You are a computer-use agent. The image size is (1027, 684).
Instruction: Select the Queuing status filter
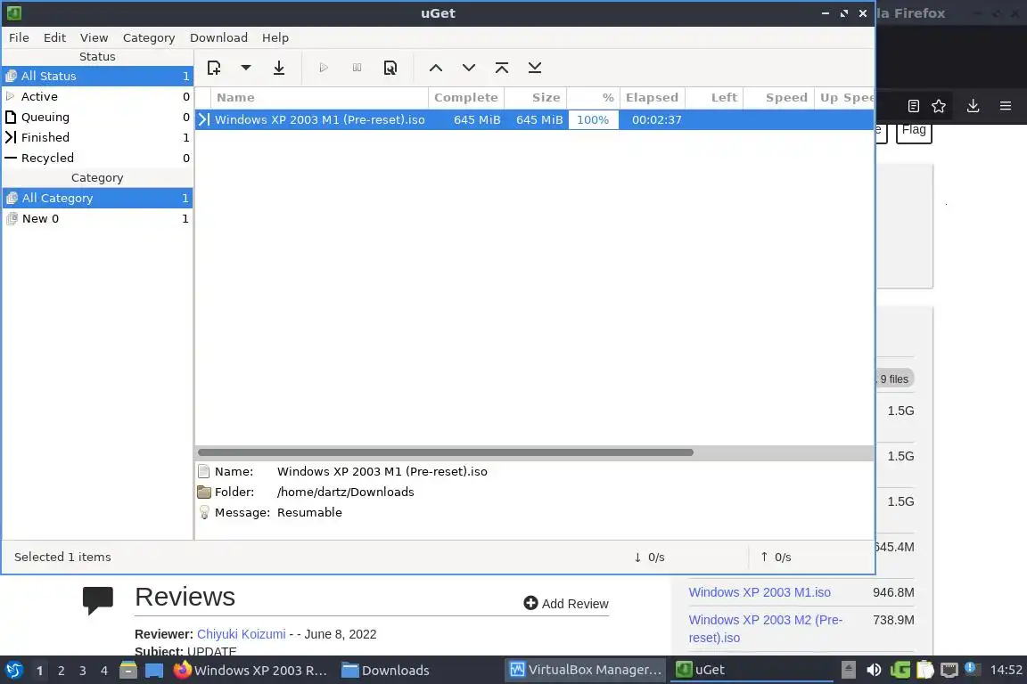97,118
